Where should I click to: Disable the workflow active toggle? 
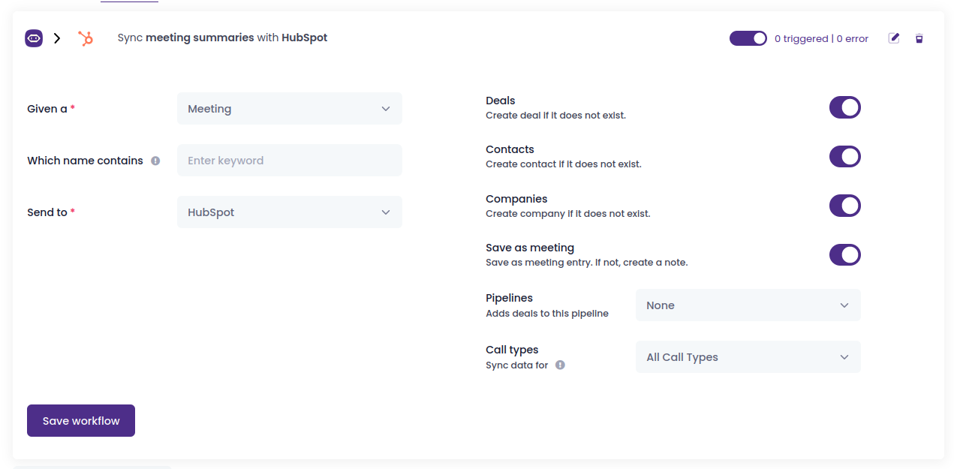point(748,38)
